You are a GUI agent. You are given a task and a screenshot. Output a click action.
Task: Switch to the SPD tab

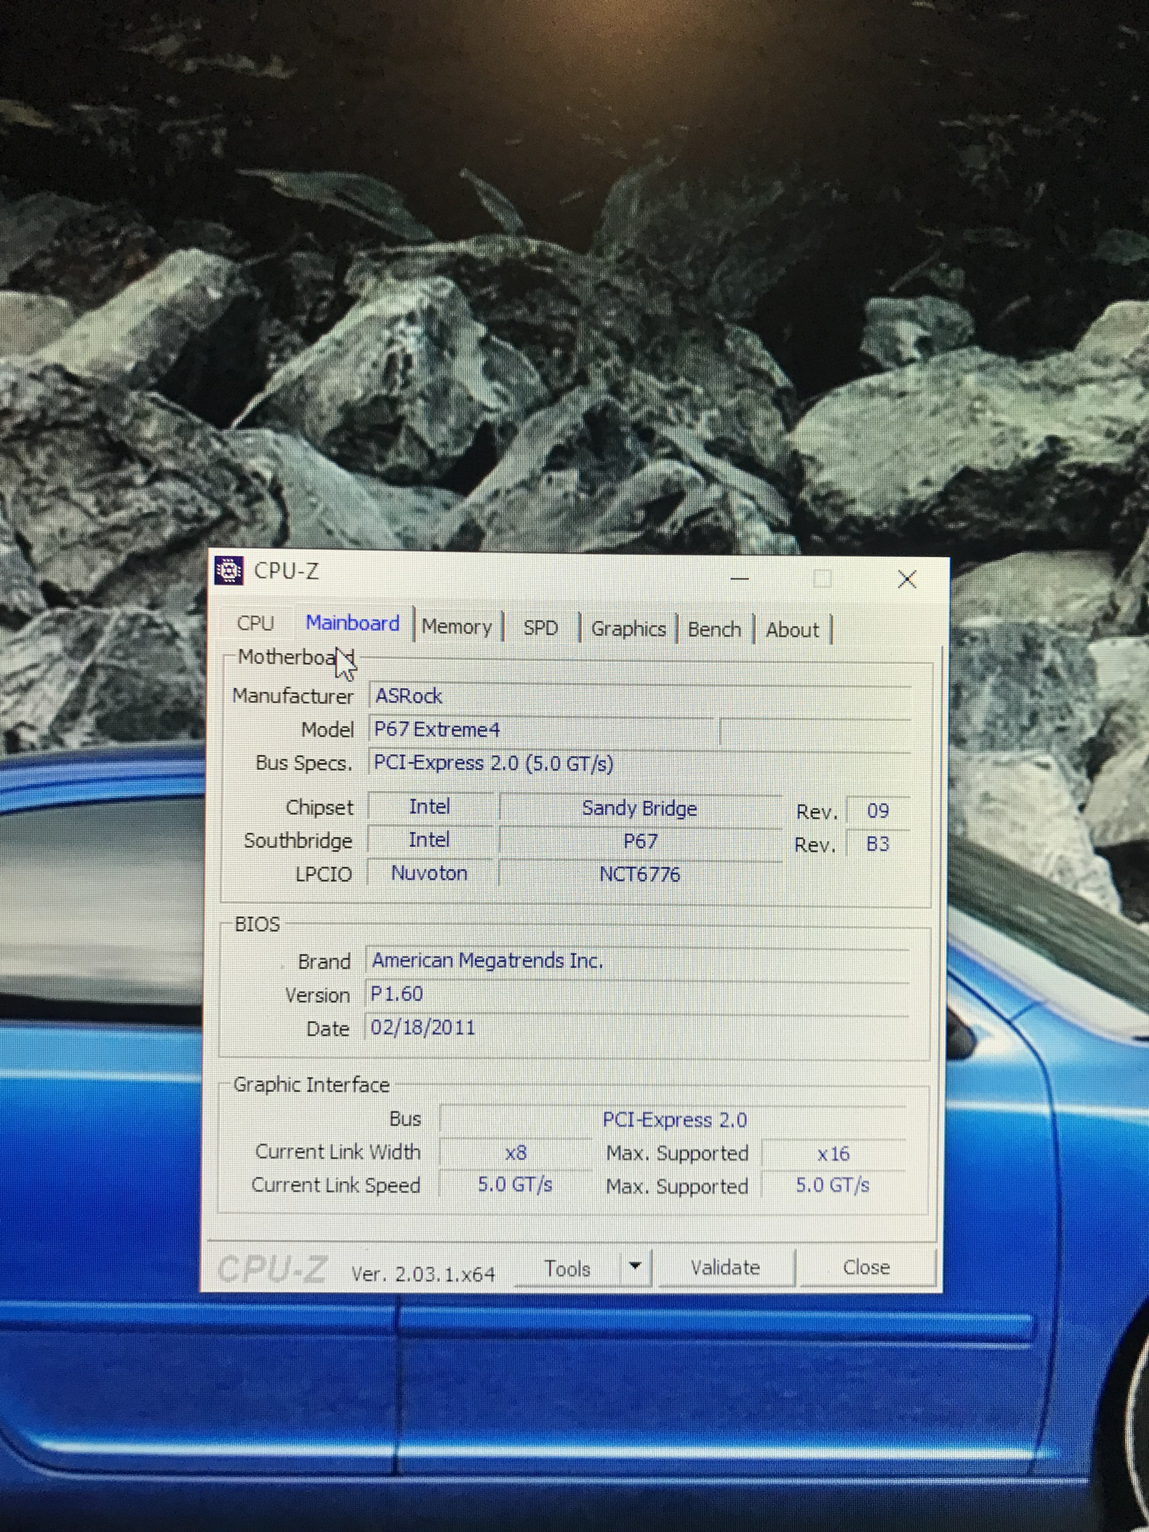click(540, 628)
